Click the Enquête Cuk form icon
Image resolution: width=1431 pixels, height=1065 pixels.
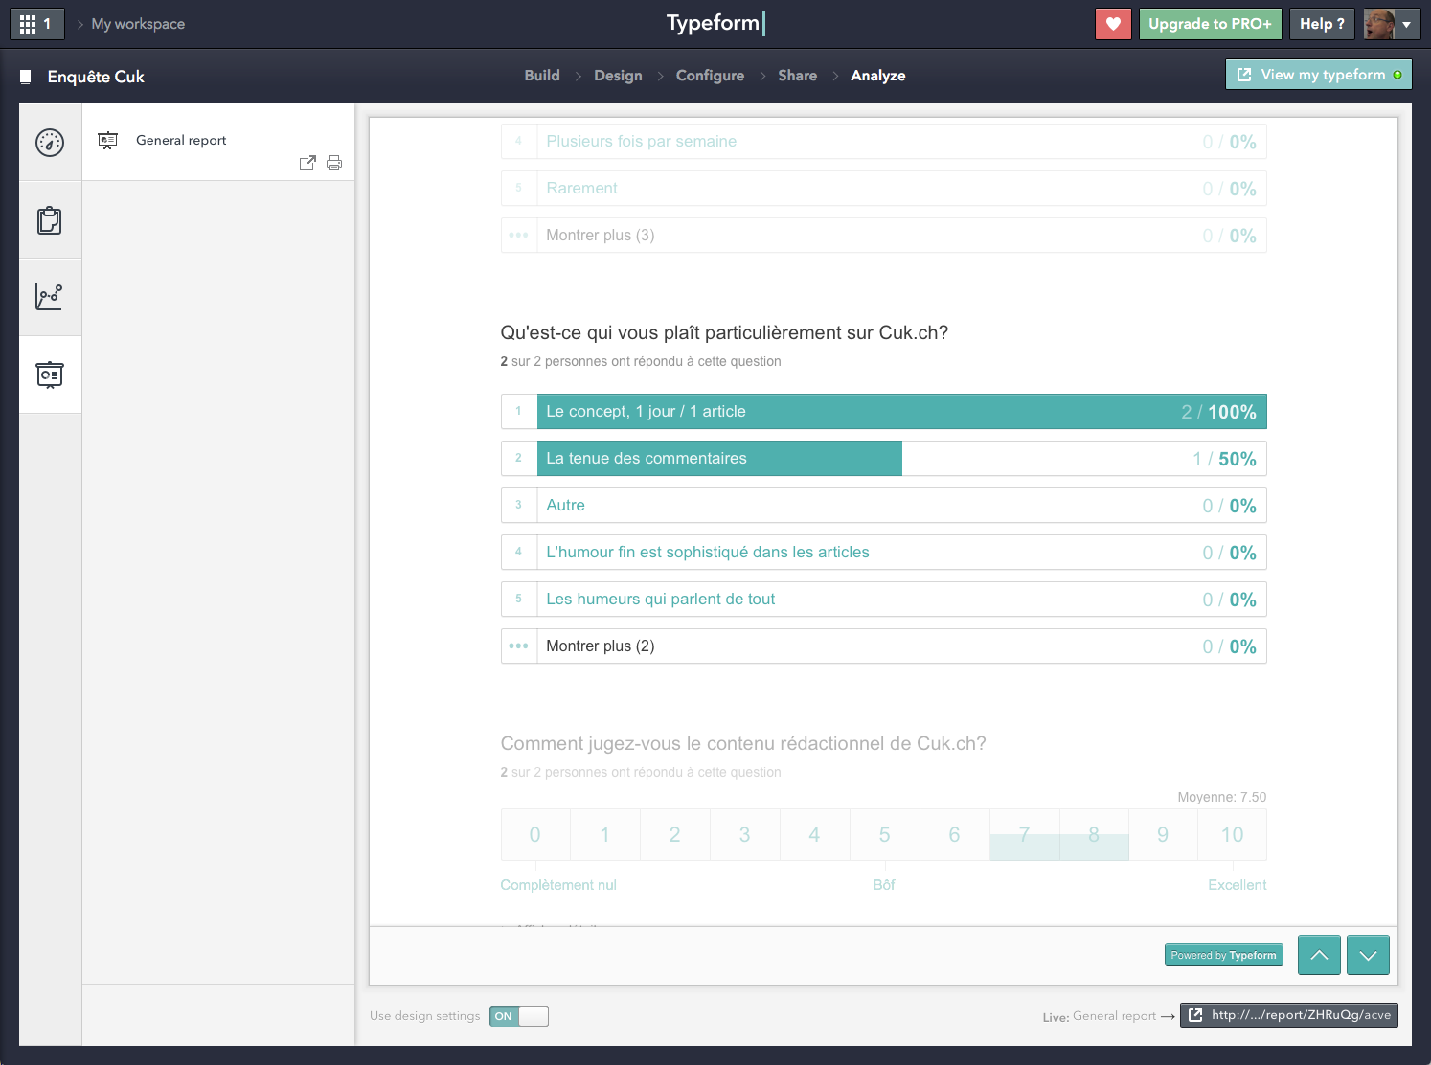pyautogui.click(x=26, y=77)
